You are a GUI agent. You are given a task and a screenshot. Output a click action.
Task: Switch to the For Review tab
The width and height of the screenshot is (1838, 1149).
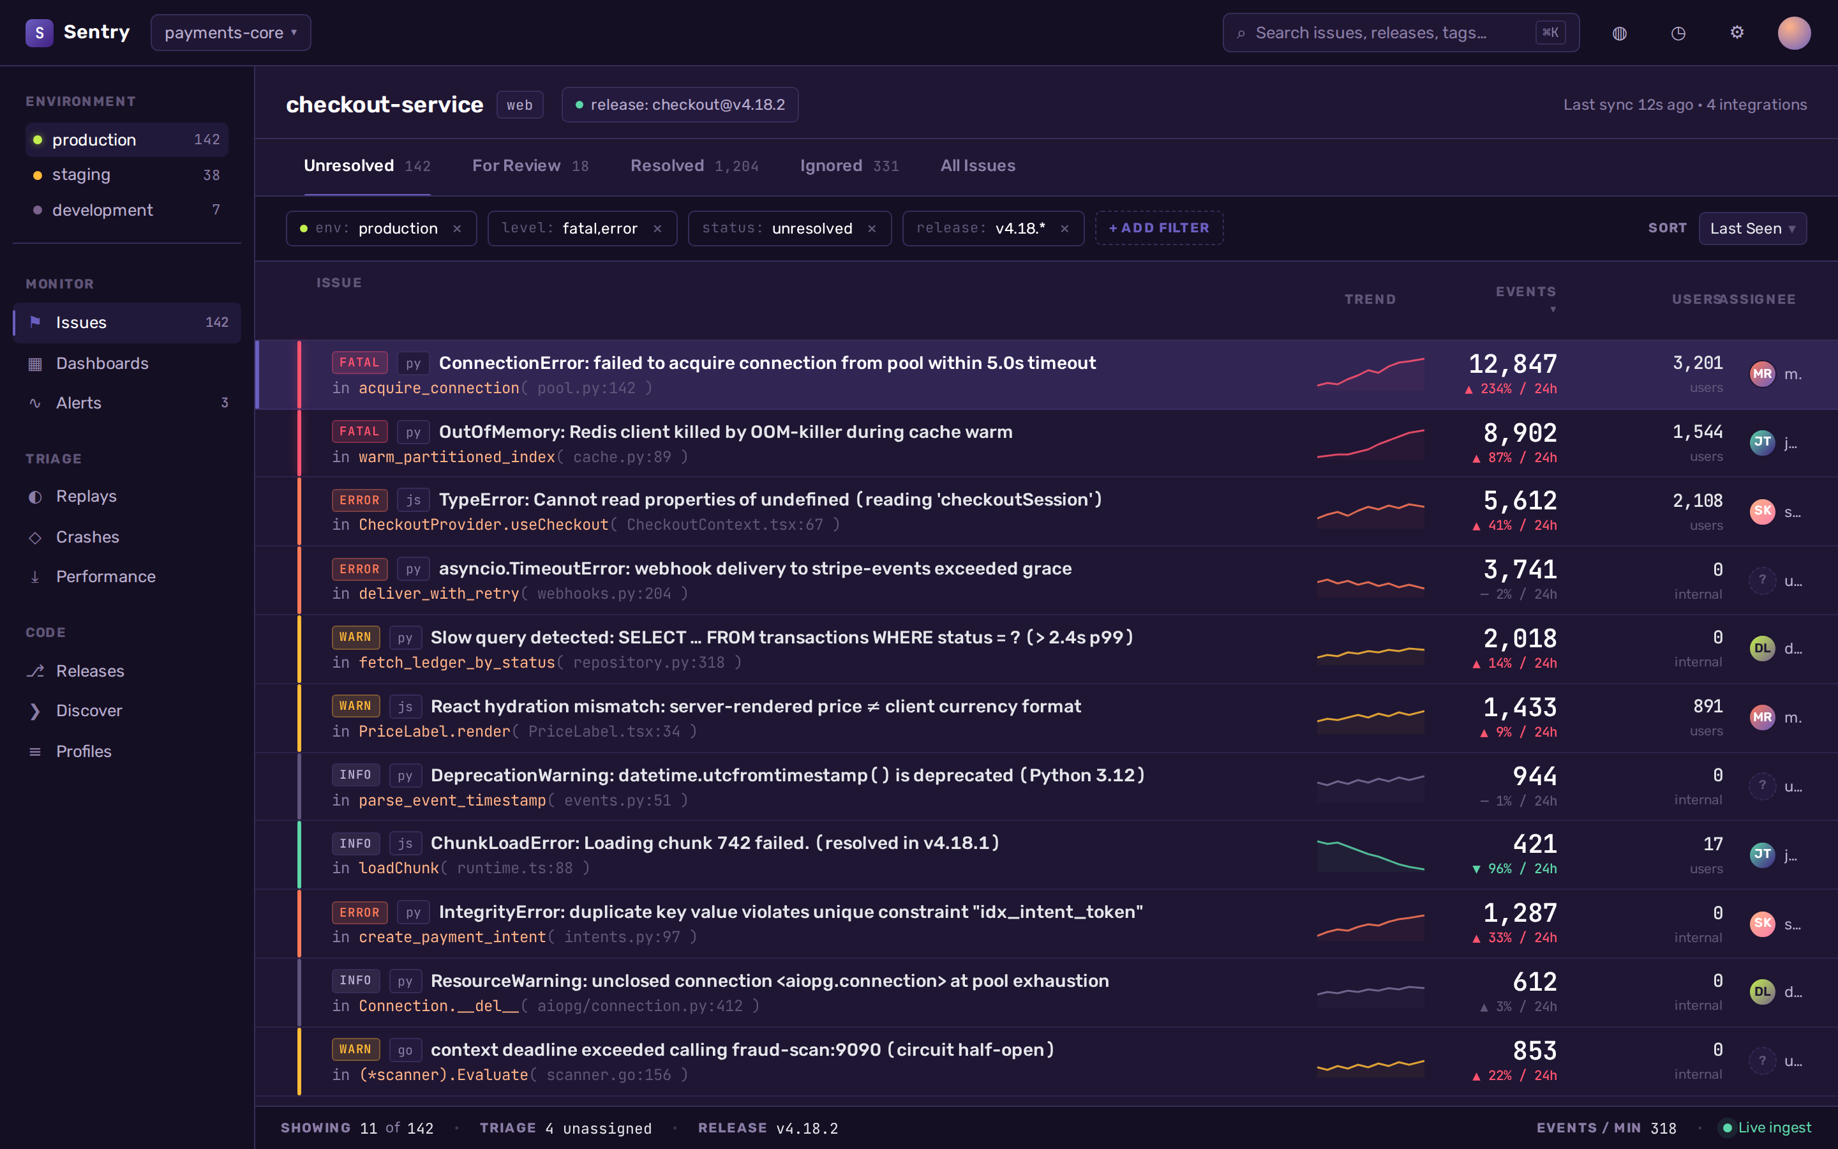pos(530,166)
